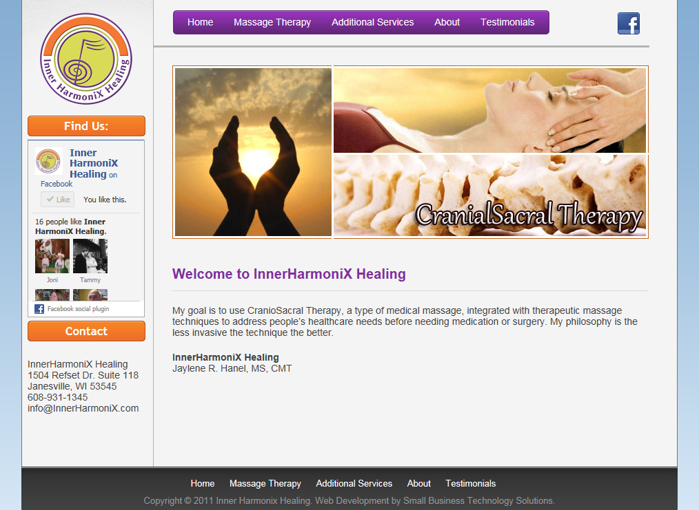
Task: Click the small page avatar in Facebook widget
Action: (48, 161)
